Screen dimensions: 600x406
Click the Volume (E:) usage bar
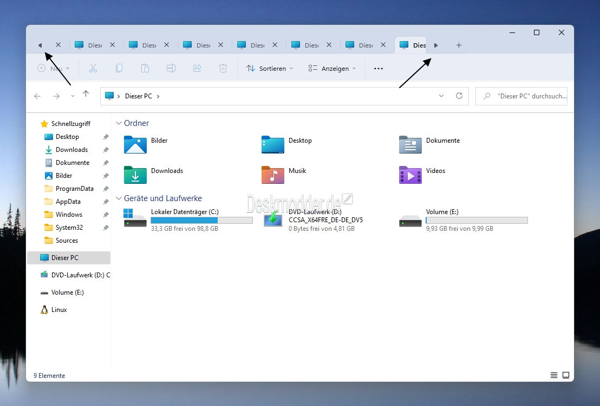(477, 221)
